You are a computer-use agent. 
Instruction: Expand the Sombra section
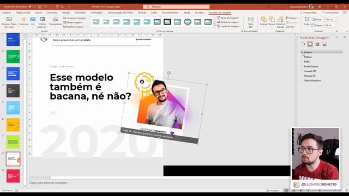[322, 52]
